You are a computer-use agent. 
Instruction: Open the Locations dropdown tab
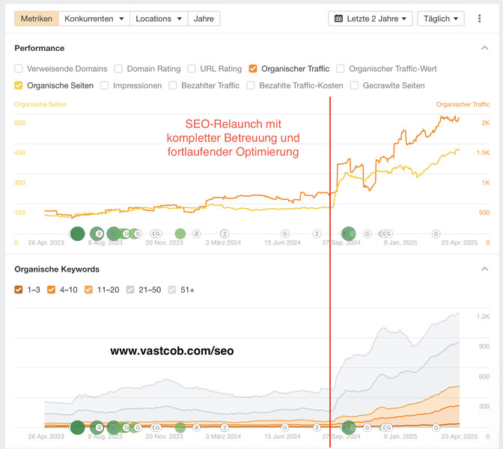click(x=158, y=19)
